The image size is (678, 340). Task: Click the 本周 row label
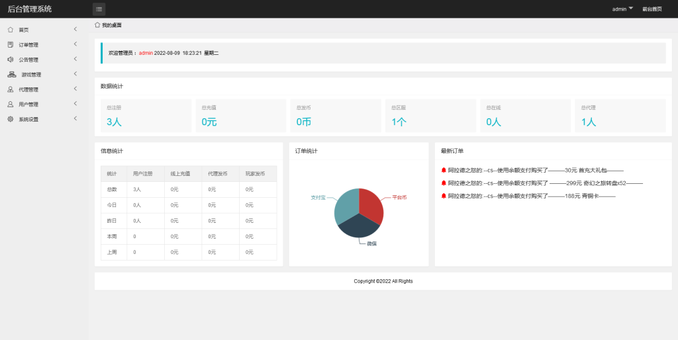pos(111,236)
